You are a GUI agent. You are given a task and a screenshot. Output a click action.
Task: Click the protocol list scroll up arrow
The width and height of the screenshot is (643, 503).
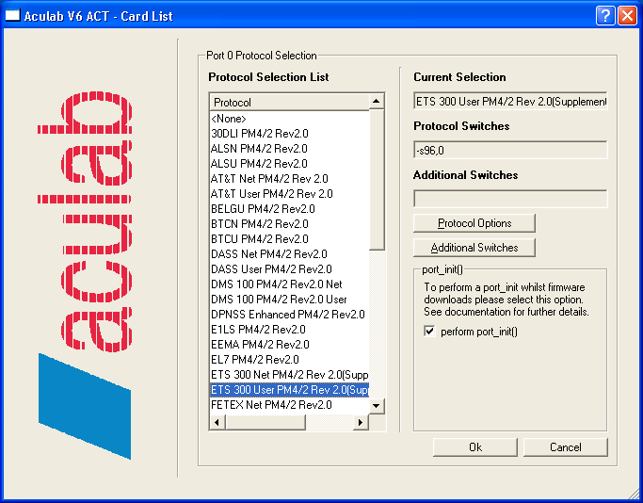[x=376, y=102]
